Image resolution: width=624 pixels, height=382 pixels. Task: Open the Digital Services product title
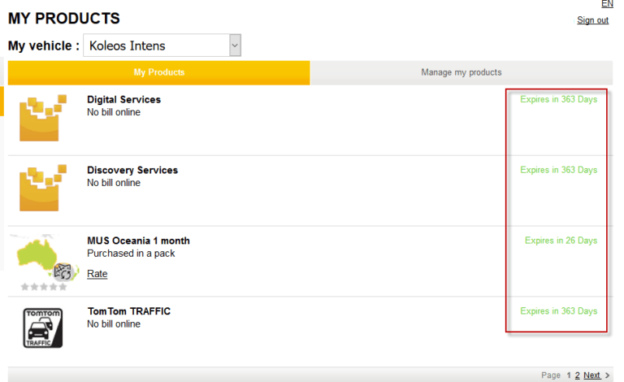pos(123,100)
